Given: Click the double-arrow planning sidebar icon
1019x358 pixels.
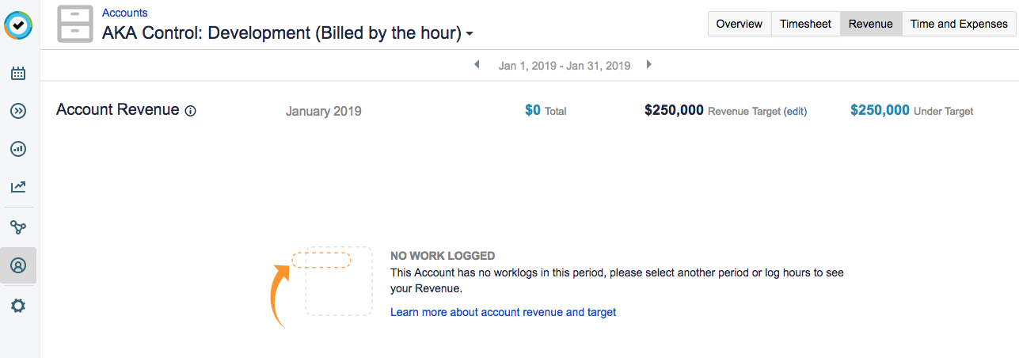Looking at the screenshot, I should tap(18, 111).
